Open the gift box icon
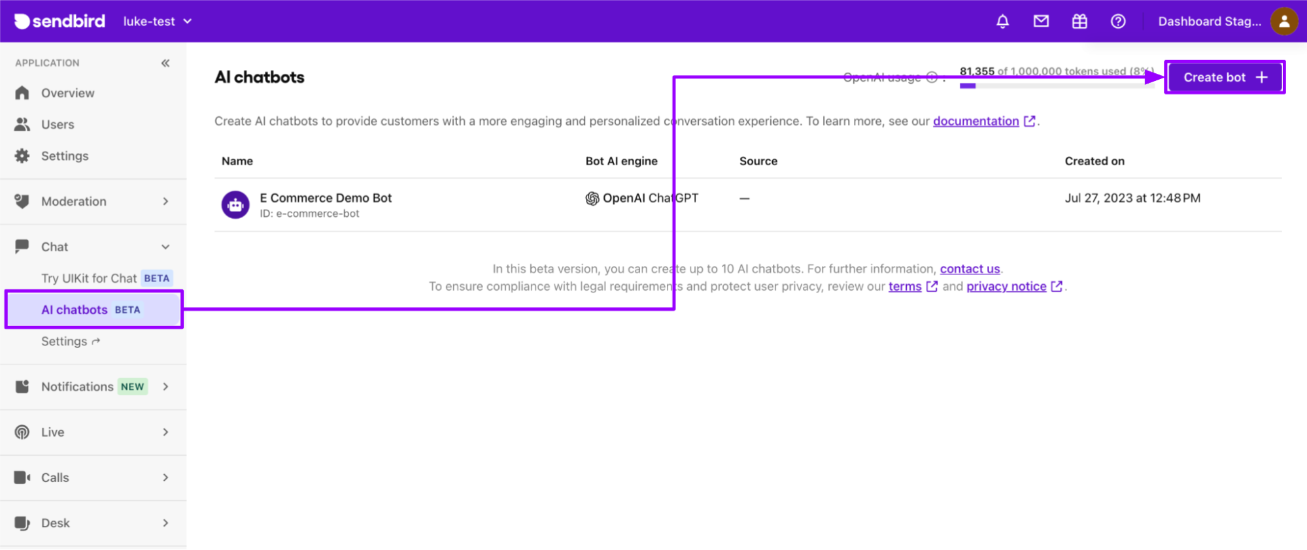 coord(1079,21)
